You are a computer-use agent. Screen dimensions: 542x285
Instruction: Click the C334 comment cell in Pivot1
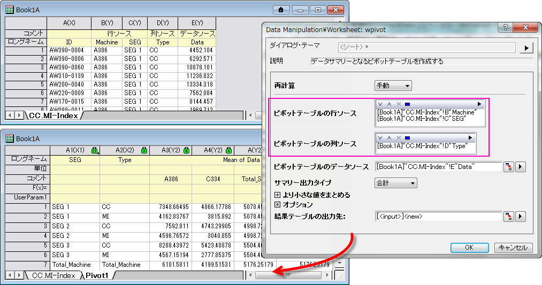pyautogui.click(x=213, y=179)
